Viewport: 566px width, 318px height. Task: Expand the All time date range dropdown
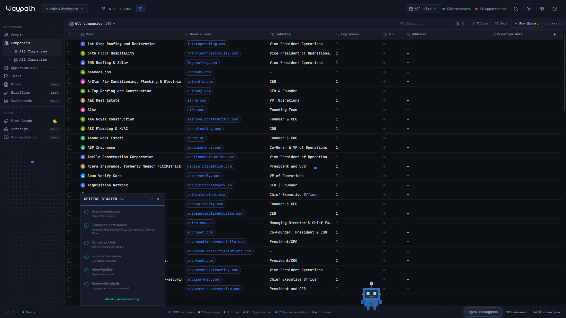pos(422,9)
